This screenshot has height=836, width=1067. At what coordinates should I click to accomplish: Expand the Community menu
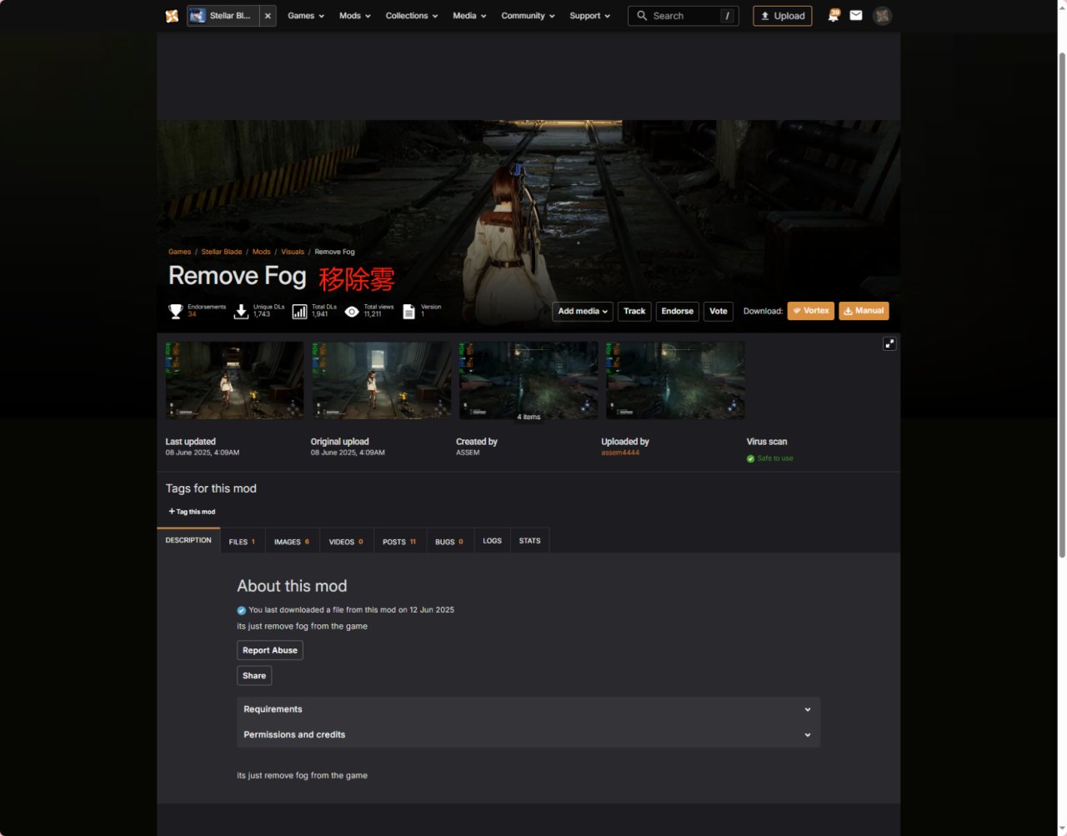(x=528, y=16)
